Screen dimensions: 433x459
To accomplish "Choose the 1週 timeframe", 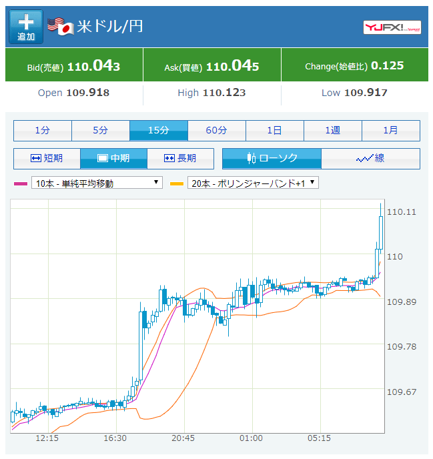I will coord(333,131).
